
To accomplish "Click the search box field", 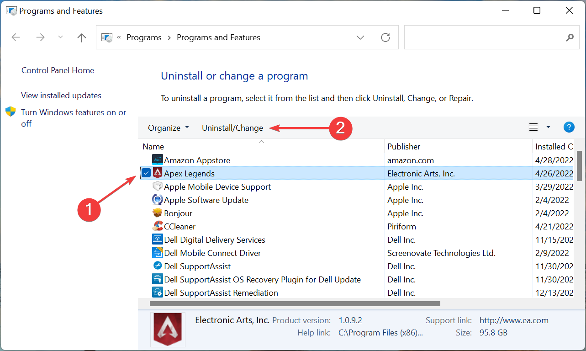I will click(x=484, y=37).
